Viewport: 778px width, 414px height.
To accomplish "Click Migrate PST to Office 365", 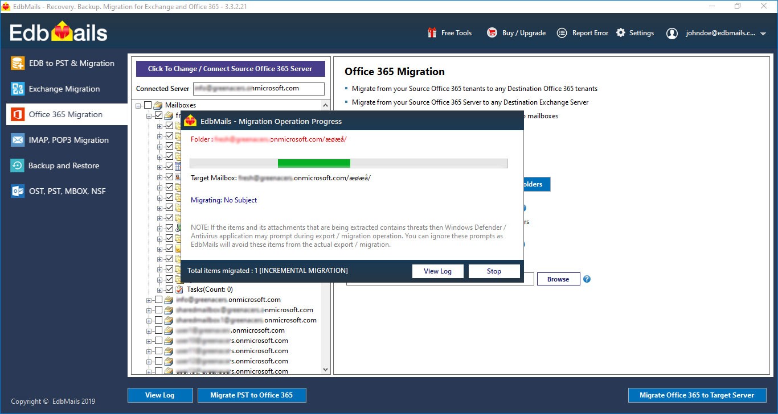I will coord(251,395).
